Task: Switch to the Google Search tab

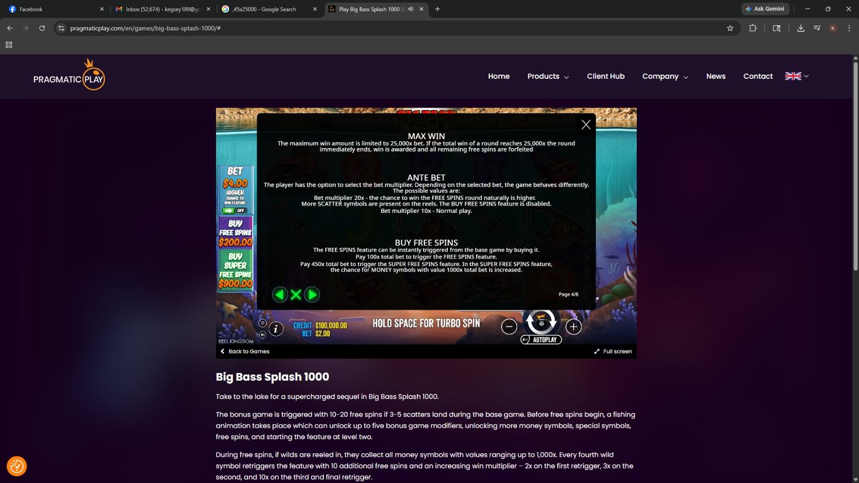Action: (264, 9)
